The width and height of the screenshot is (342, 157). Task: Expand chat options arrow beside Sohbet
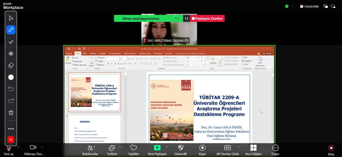(x=120, y=147)
